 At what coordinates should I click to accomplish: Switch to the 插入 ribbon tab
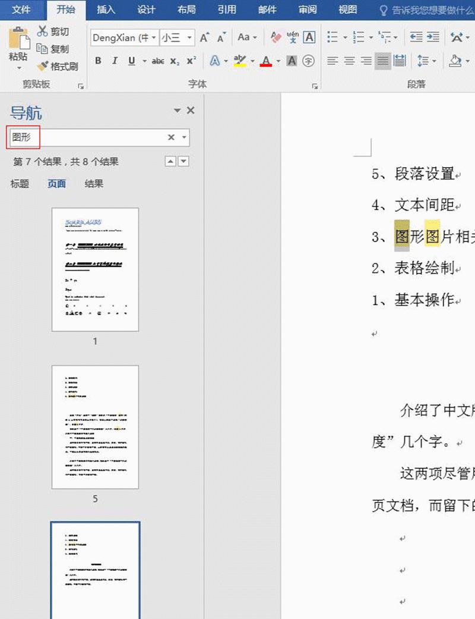106,10
